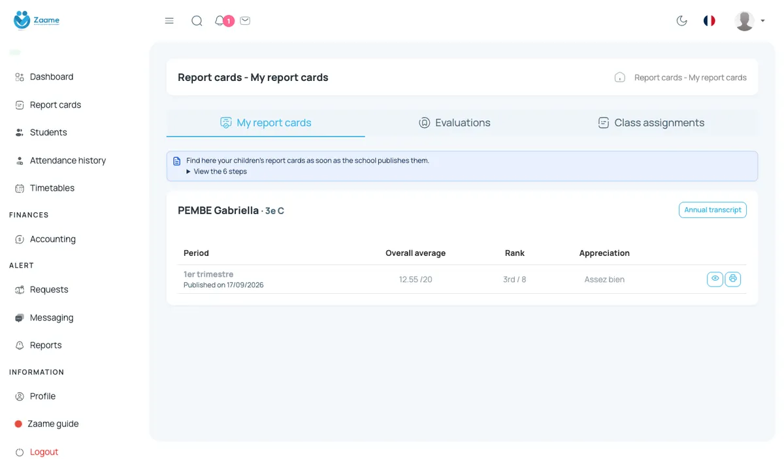Click the Assez bien appreciation

(604, 279)
